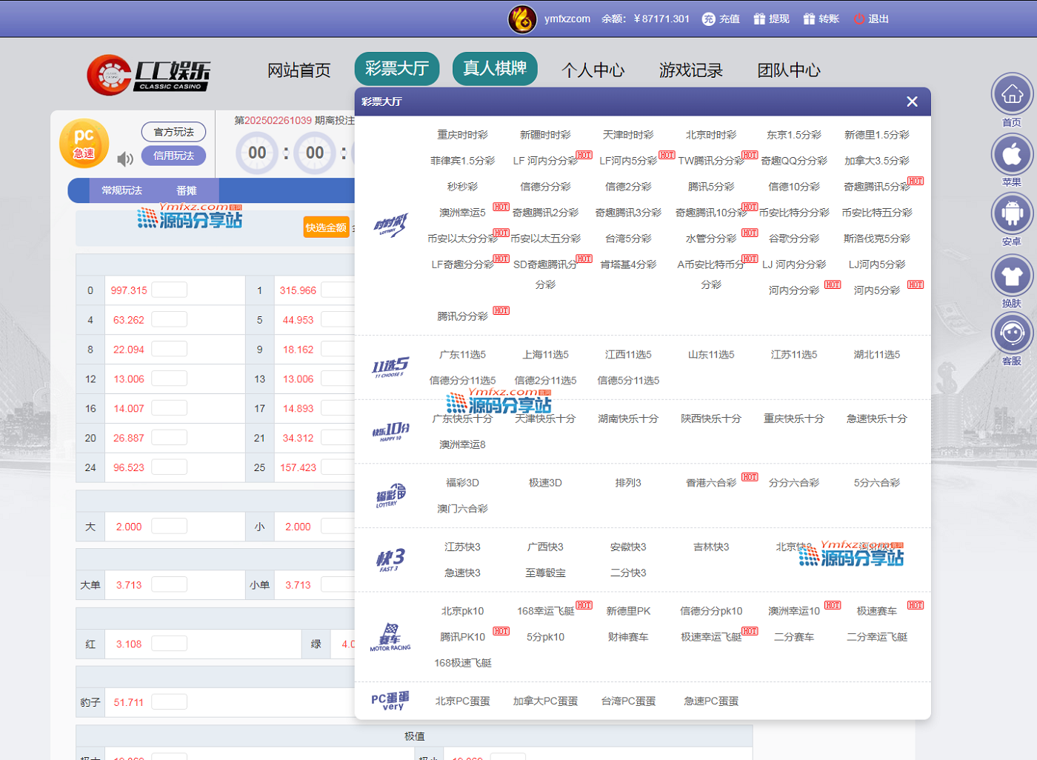Viewport: 1037px width, 760px height.
Task: Switch to 官方玩法 play mode
Action: [173, 132]
